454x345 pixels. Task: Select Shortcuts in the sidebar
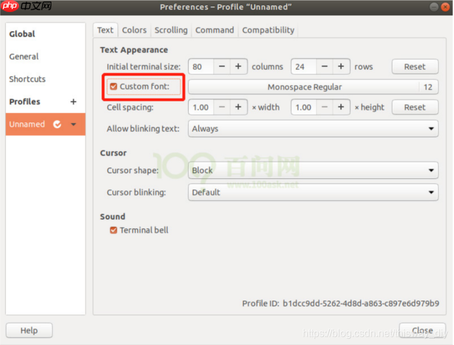[x=27, y=79]
